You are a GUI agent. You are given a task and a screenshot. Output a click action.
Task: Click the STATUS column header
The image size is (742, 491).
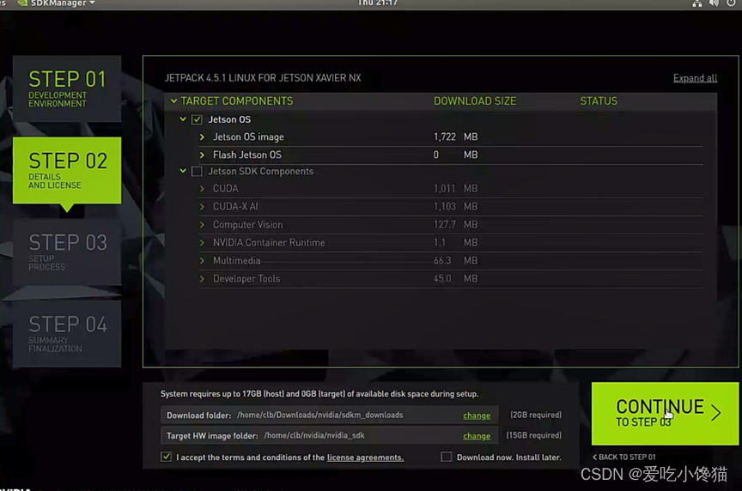[x=599, y=101]
